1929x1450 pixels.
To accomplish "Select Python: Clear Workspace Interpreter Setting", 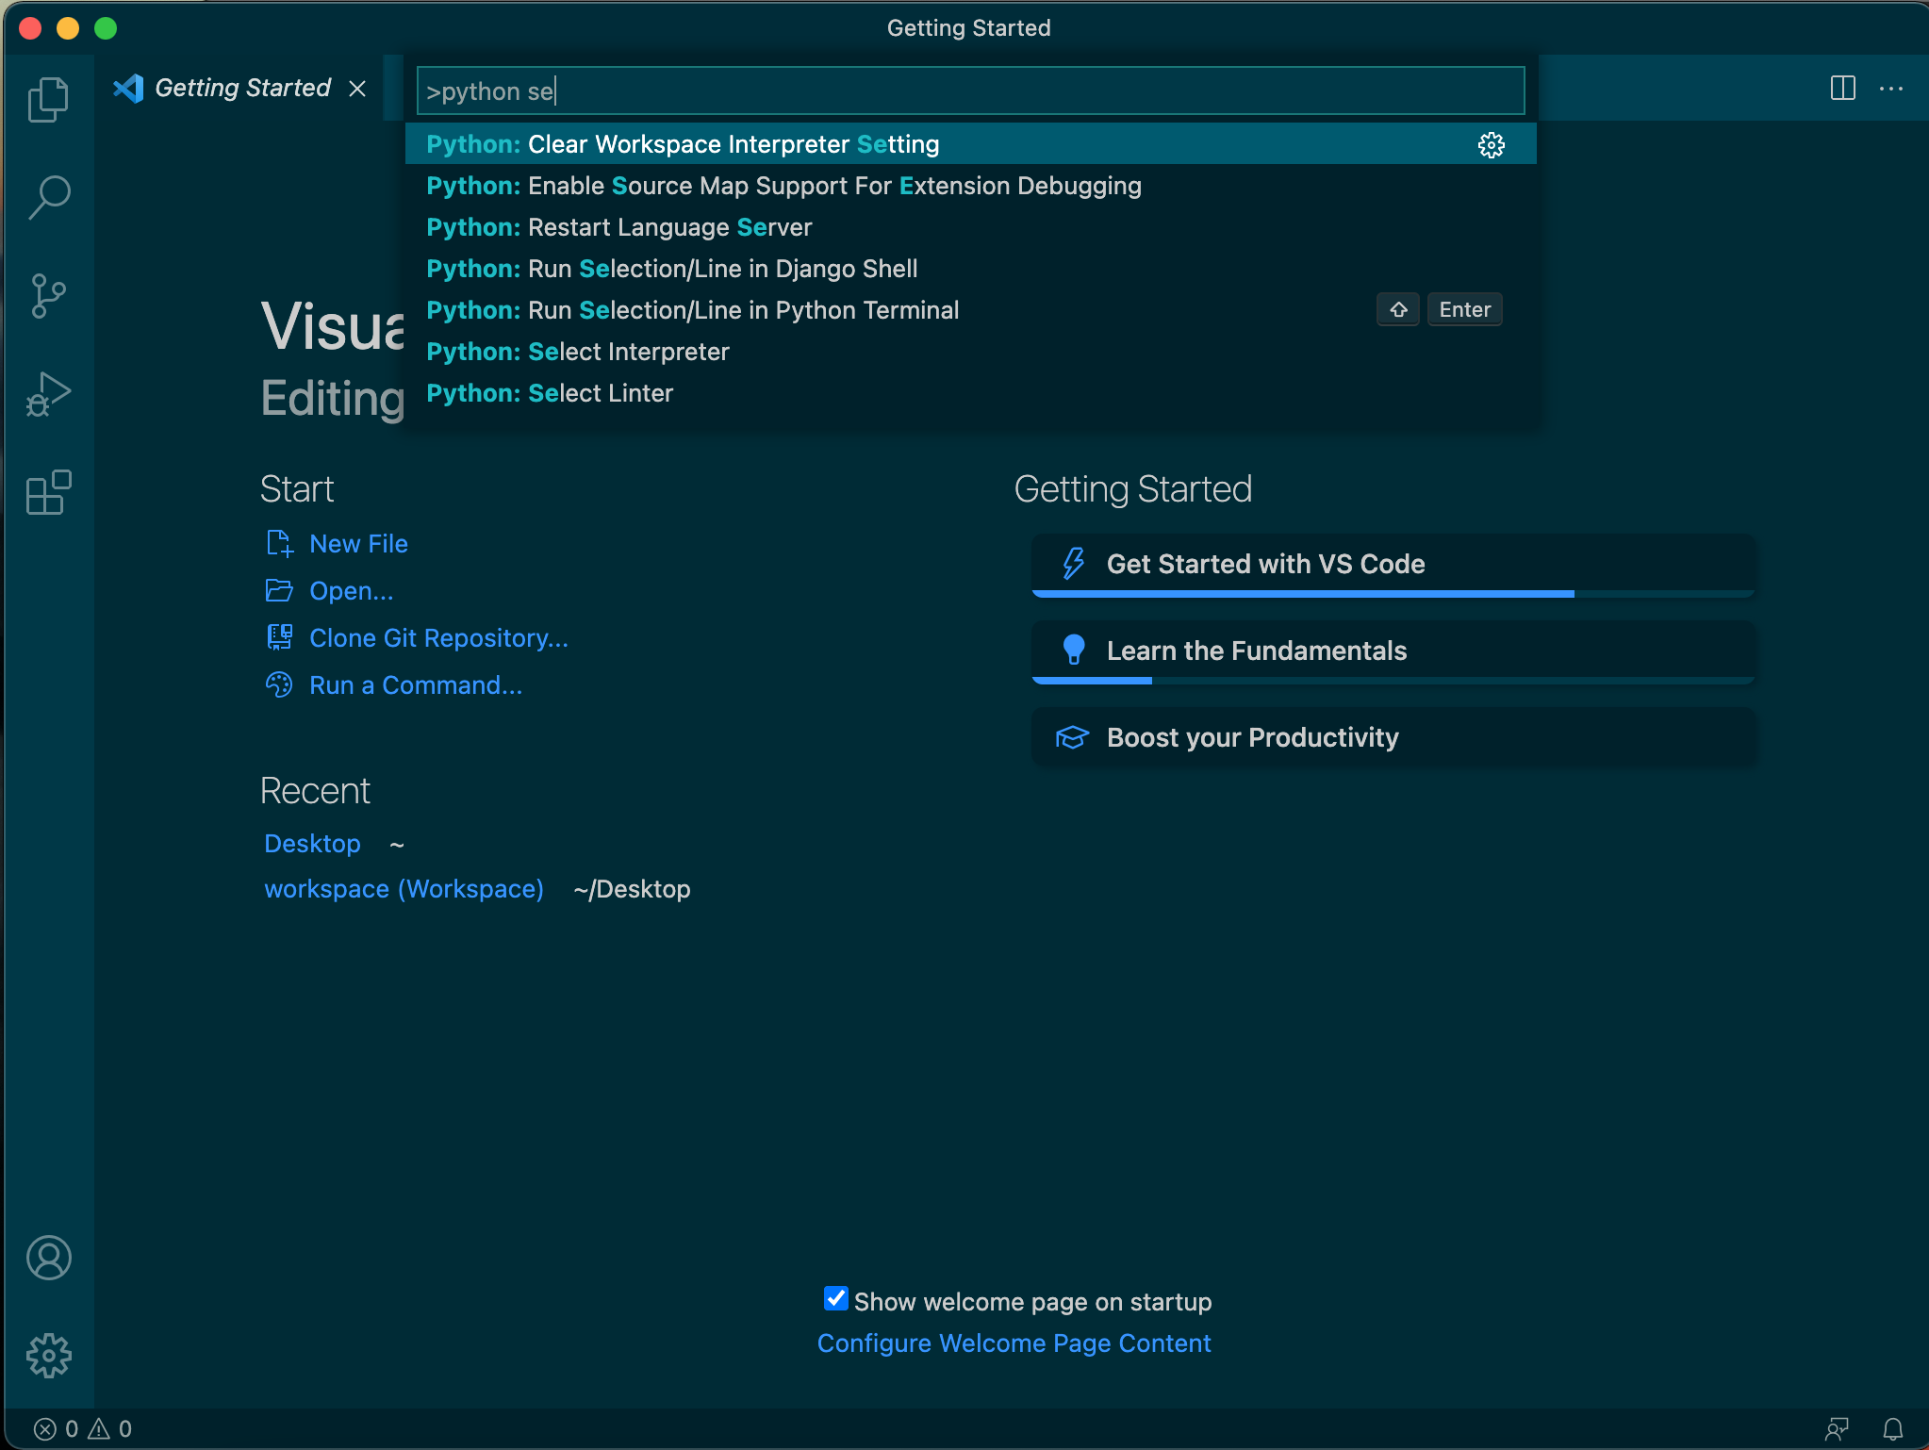I will coord(965,143).
